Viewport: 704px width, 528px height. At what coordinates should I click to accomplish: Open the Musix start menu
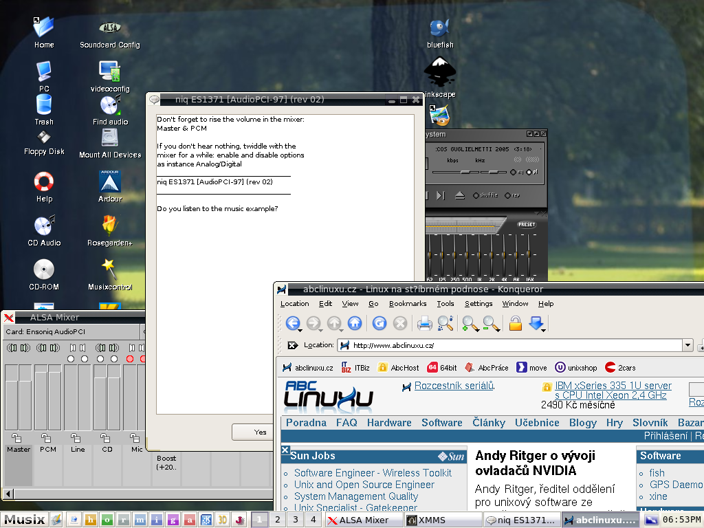pos(25,520)
